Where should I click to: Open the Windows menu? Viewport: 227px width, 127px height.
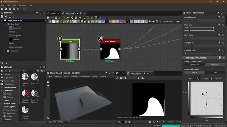click(x=23, y=5)
